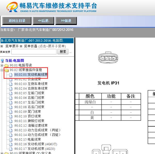Click the 4-pin connector diagram image
The height and width of the screenshot is (154, 155).
tap(108, 58)
